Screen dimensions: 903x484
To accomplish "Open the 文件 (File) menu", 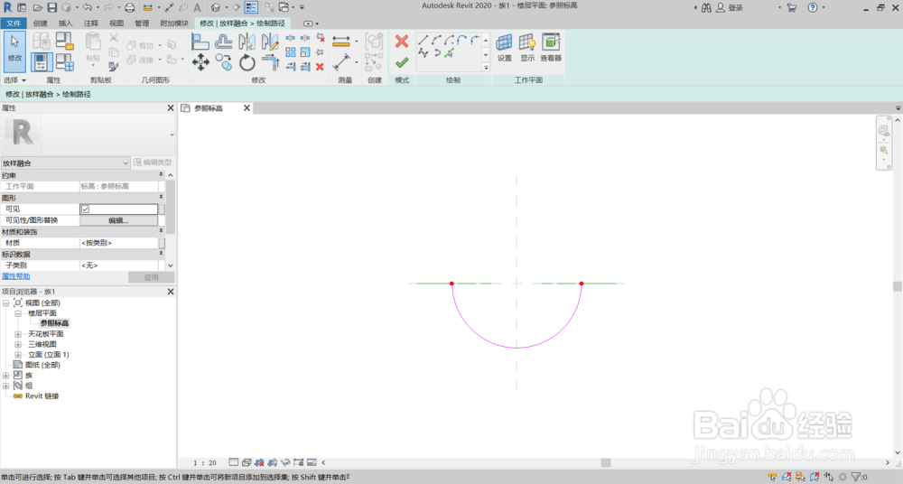I will [x=14, y=23].
